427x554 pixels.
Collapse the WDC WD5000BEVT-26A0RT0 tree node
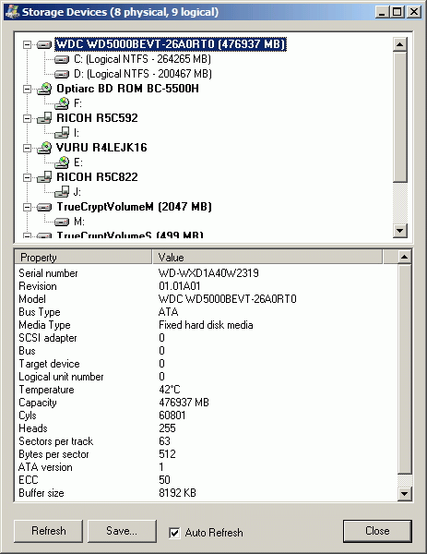27,44
